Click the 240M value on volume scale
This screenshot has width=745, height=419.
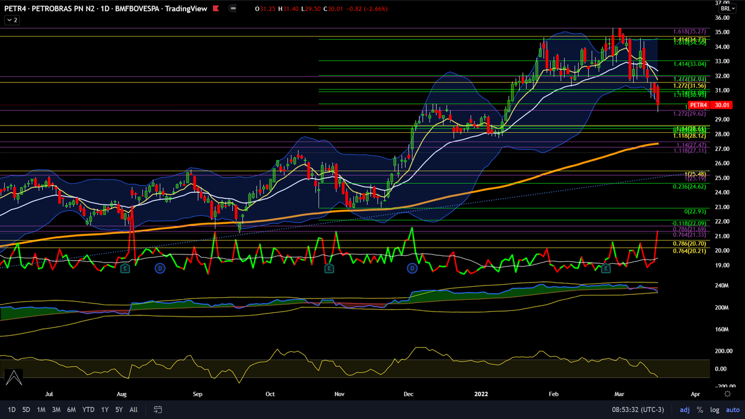coord(723,286)
